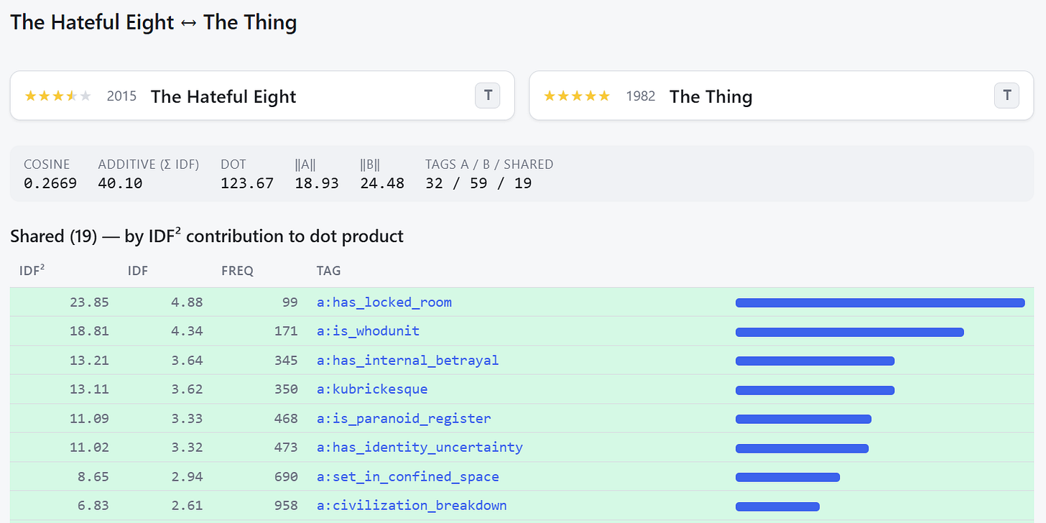Click the bar for a:has_locked_room
This screenshot has width=1046, height=523.
880,303
